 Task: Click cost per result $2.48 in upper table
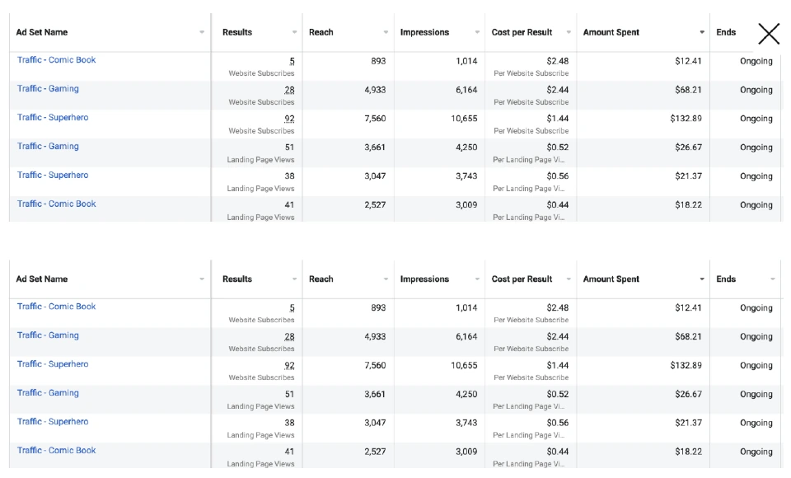558,61
